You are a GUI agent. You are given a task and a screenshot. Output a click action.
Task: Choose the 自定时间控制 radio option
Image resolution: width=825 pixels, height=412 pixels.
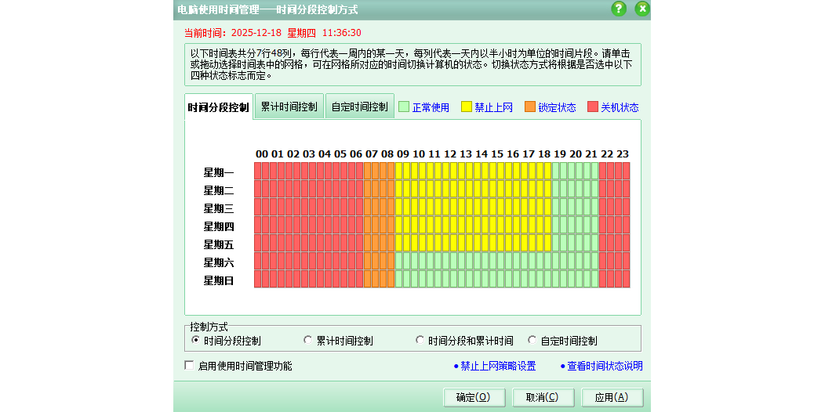tap(532, 341)
